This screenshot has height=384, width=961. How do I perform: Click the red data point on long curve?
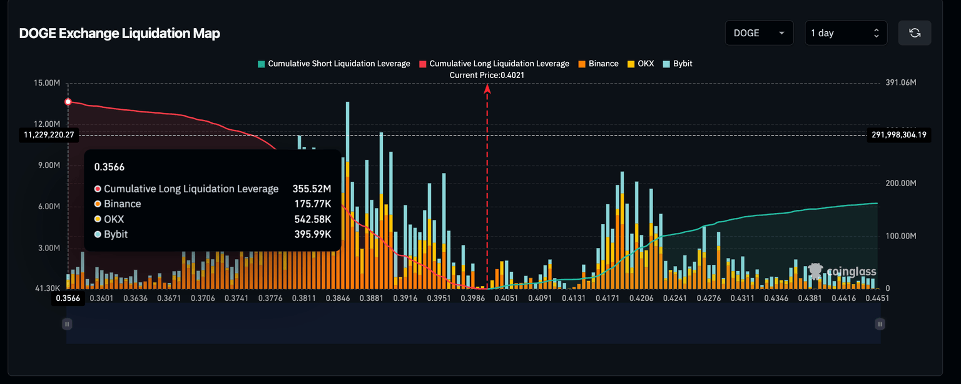pos(68,102)
